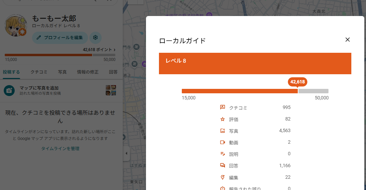Close the ローカルガイド dialog
366x190 pixels.
348,39
